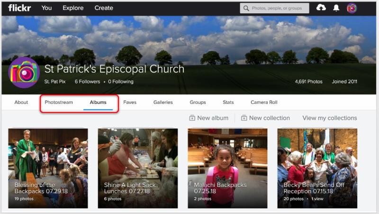This screenshot has height=214, width=379.
Task: Switch to the Photostream tab
Action: click(59, 102)
